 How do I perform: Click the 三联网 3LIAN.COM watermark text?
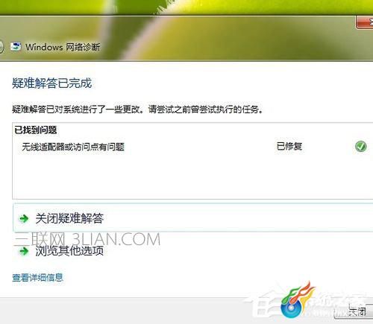pos(87,239)
